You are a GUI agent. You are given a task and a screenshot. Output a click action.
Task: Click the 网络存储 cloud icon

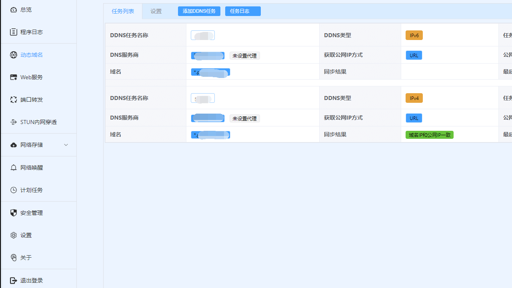coord(14,145)
